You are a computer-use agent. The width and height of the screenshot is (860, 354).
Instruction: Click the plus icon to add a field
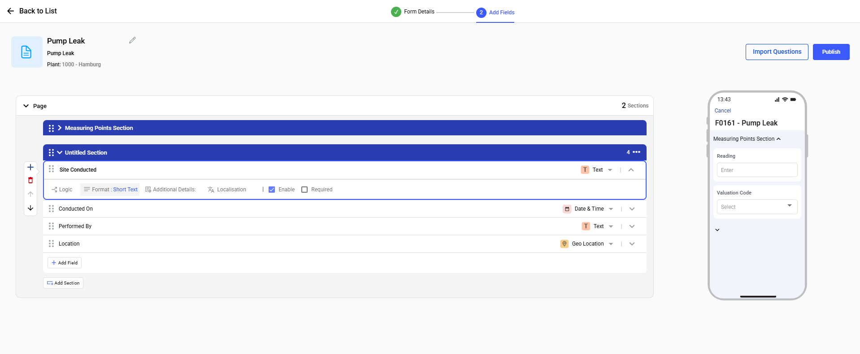tap(30, 167)
